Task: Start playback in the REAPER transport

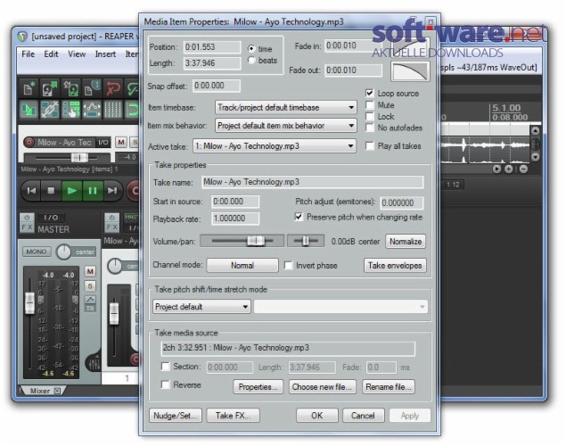Action: pos(72,190)
